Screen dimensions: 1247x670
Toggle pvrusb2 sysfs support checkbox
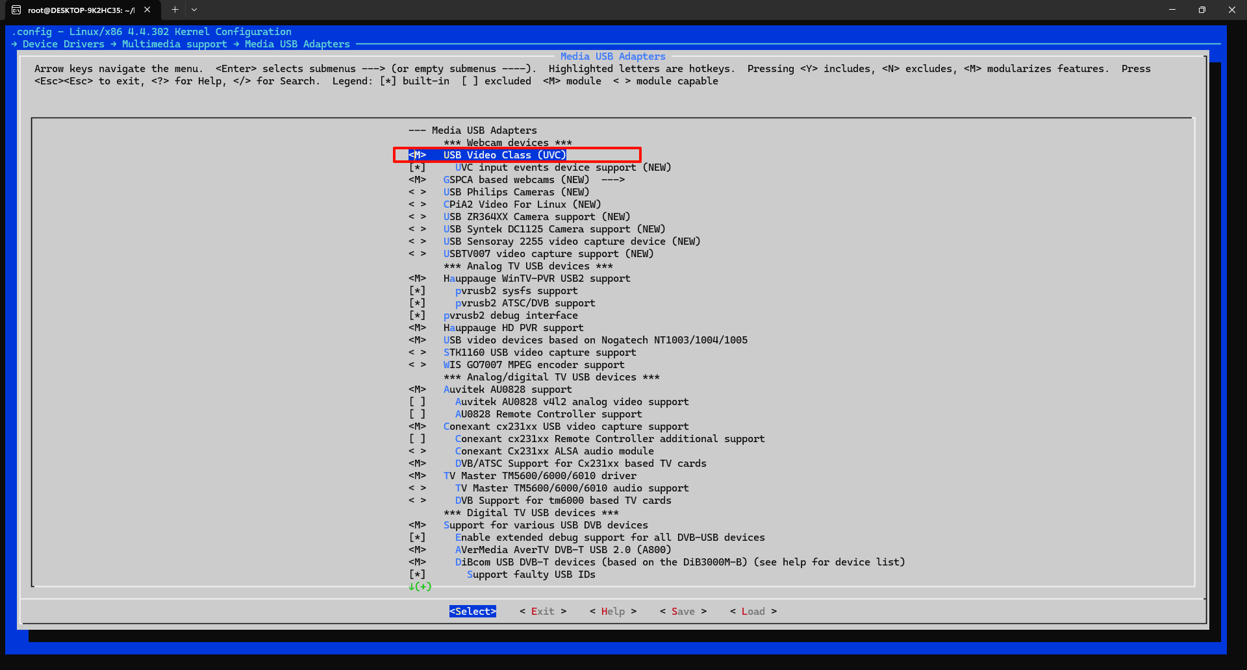(417, 291)
